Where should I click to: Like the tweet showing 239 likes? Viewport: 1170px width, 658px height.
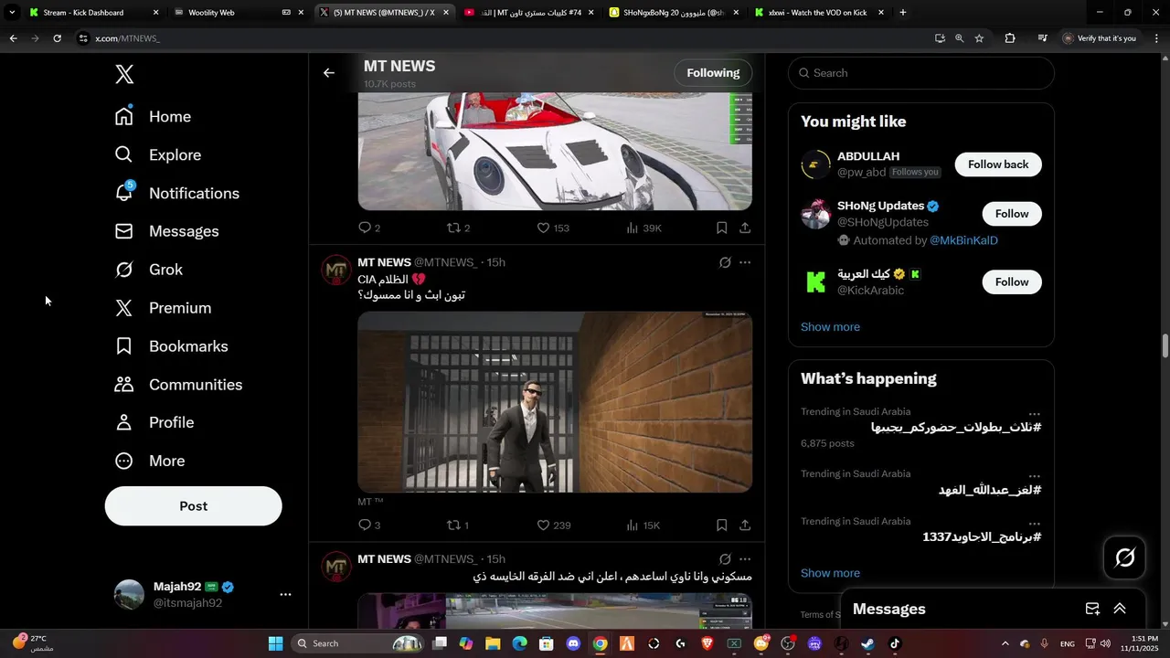[553, 525]
